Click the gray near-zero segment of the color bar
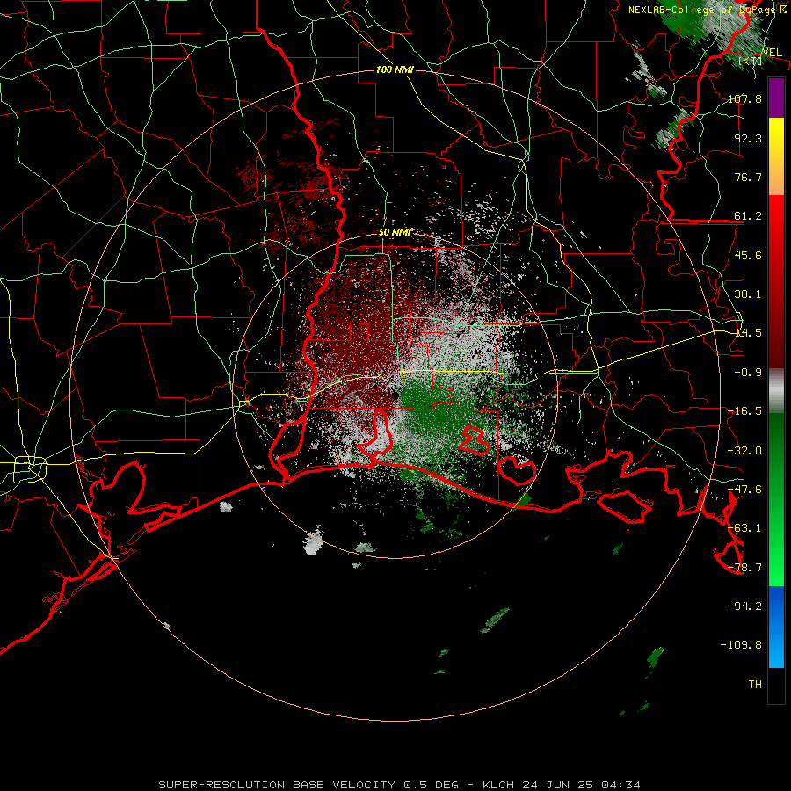The height and width of the screenshot is (791, 791). pos(776,391)
